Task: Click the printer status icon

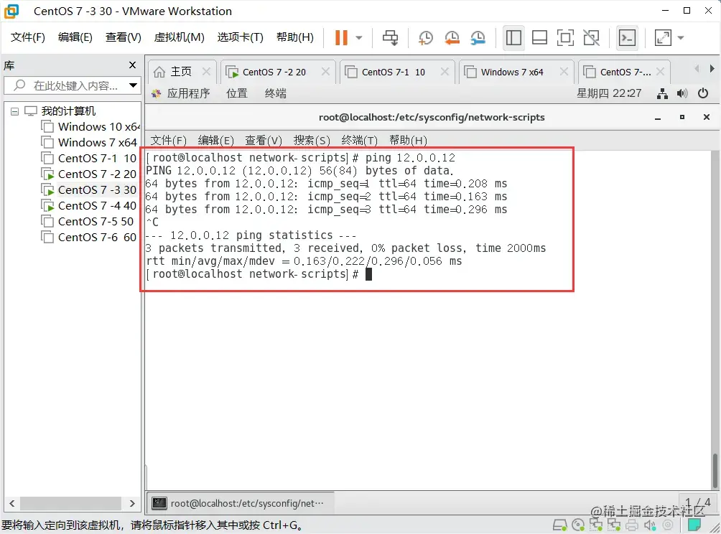Action: click(632, 525)
